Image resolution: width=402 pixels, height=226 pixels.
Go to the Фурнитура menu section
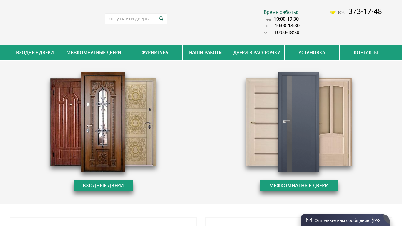tap(155, 53)
